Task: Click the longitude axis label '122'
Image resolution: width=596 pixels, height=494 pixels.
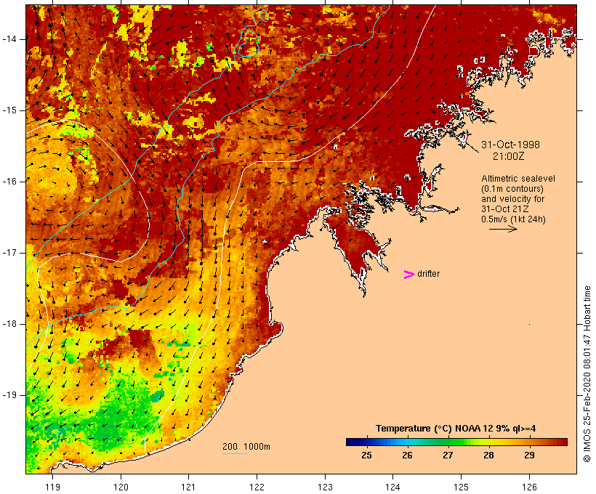Action: coord(257,487)
